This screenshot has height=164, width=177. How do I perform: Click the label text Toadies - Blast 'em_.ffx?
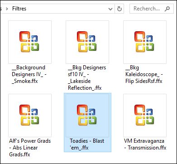[x=87, y=144]
